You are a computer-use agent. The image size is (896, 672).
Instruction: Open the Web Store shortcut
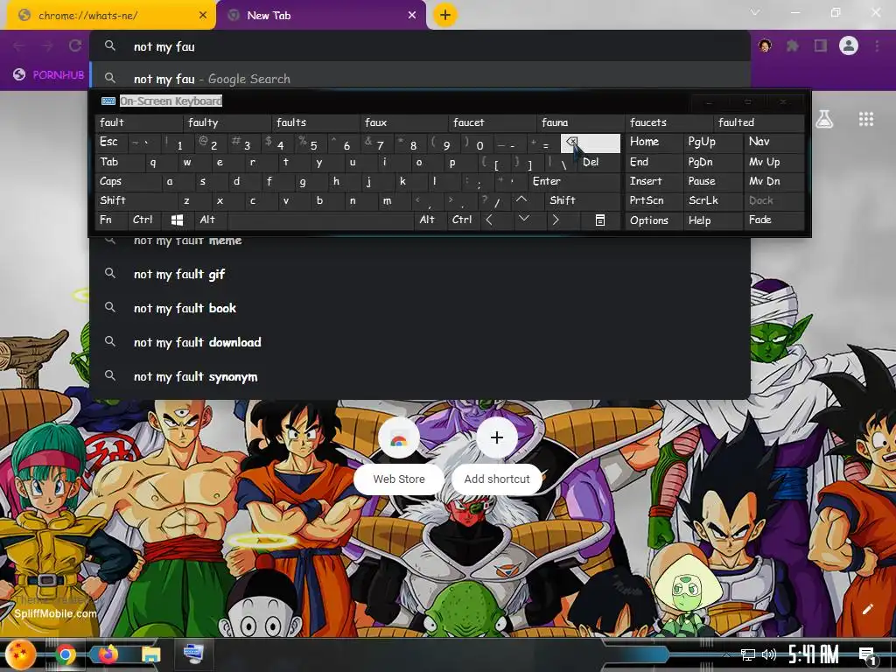click(399, 455)
